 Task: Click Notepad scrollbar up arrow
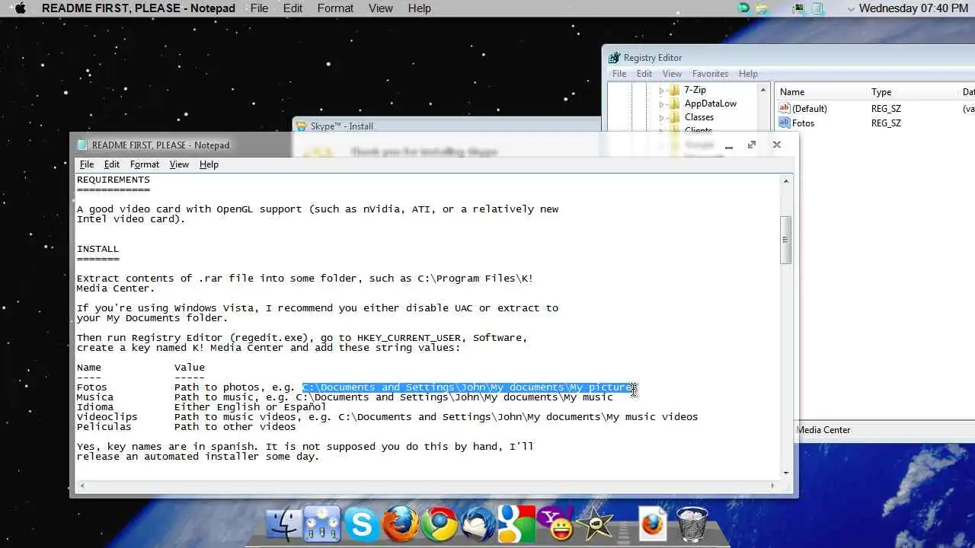coord(786,181)
